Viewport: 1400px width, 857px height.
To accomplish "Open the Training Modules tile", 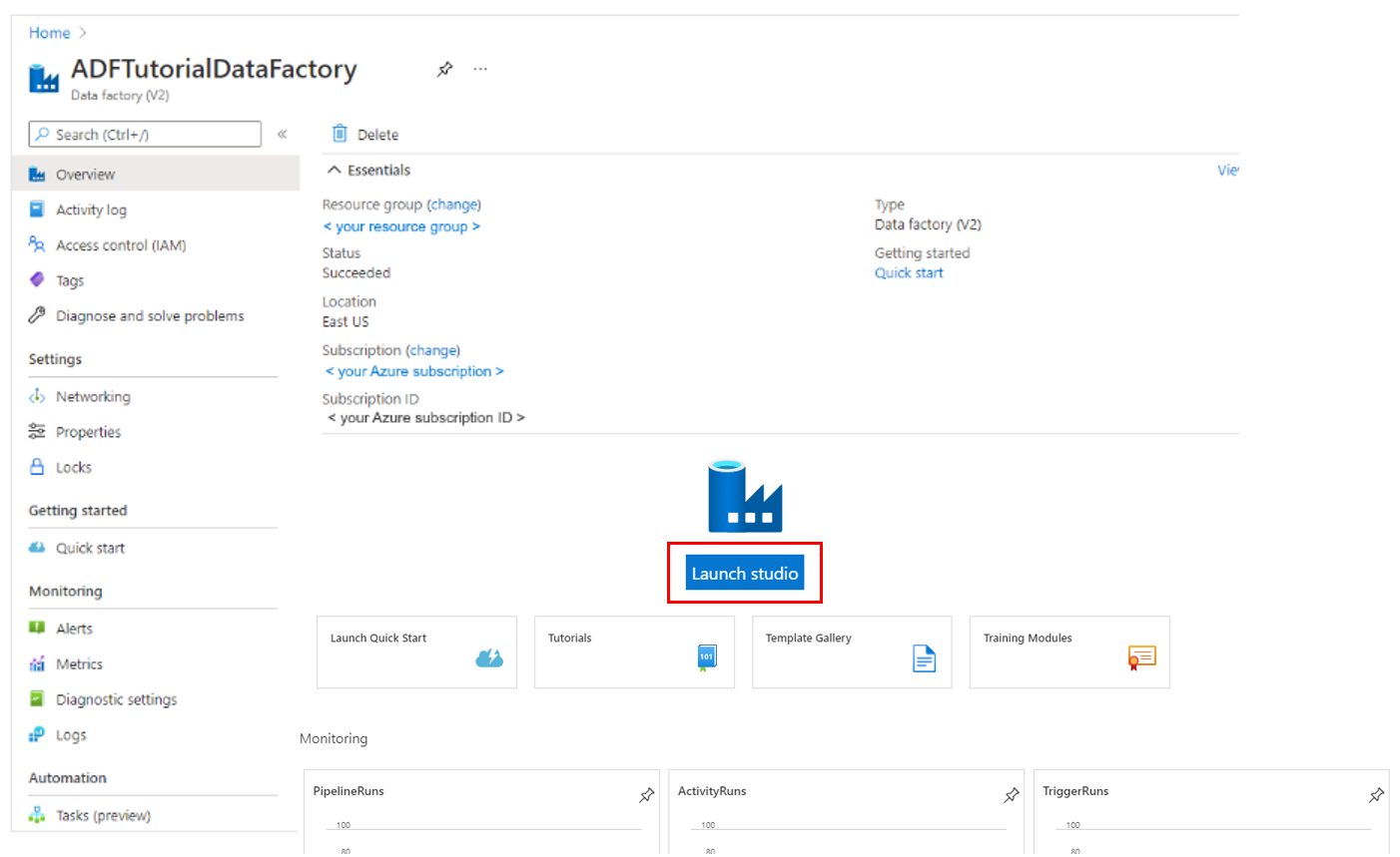I will (1069, 652).
